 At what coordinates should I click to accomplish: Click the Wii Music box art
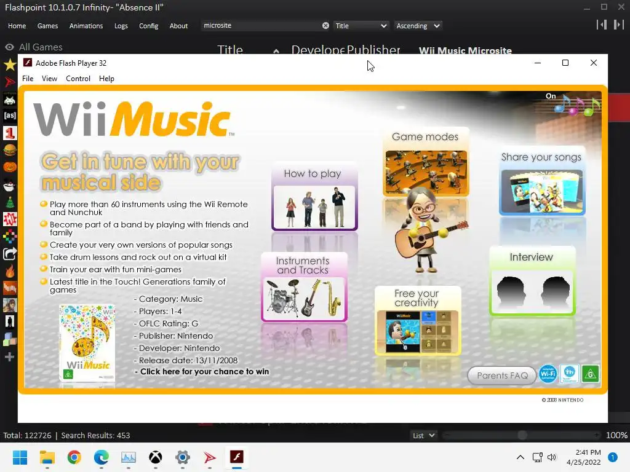tap(87, 343)
